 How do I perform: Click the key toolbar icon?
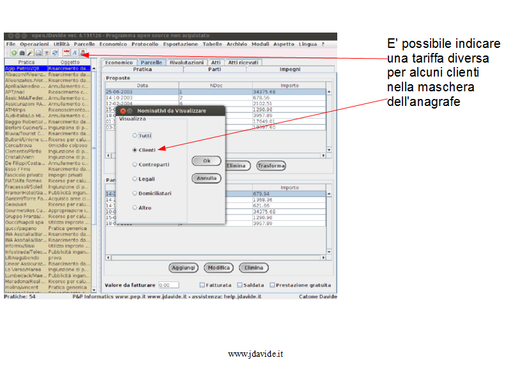[30, 53]
